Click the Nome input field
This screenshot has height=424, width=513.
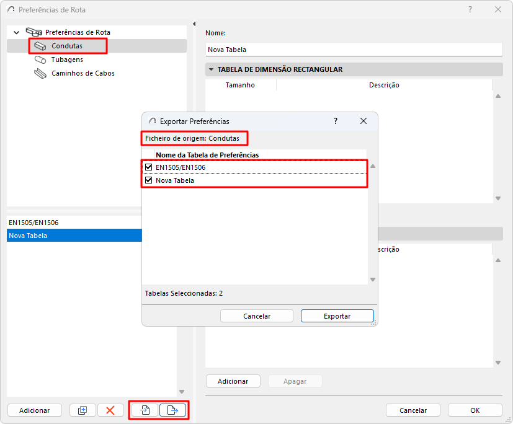pyautogui.click(x=354, y=50)
